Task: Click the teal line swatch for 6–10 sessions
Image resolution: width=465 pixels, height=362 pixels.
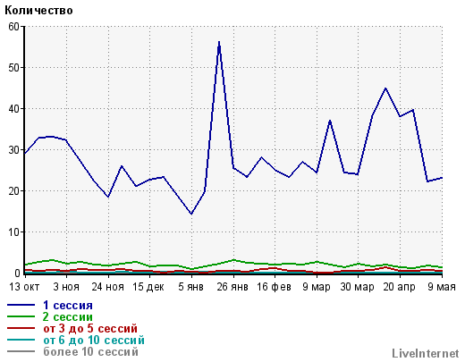Action: [21, 340]
